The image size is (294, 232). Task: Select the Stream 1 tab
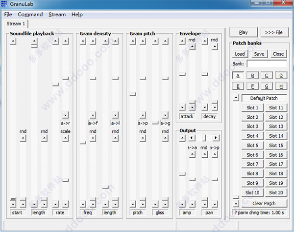point(16,24)
